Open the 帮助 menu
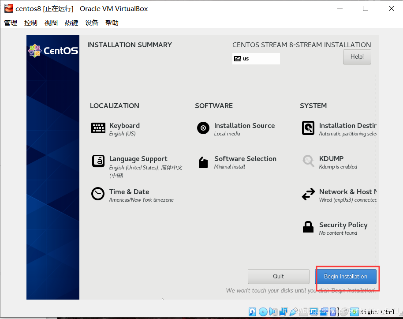The height and width of the screenshot is (319, 403). (x=112, y=23)
